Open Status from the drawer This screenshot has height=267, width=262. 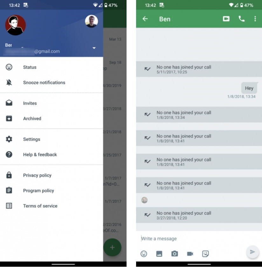tap(30, 67)
